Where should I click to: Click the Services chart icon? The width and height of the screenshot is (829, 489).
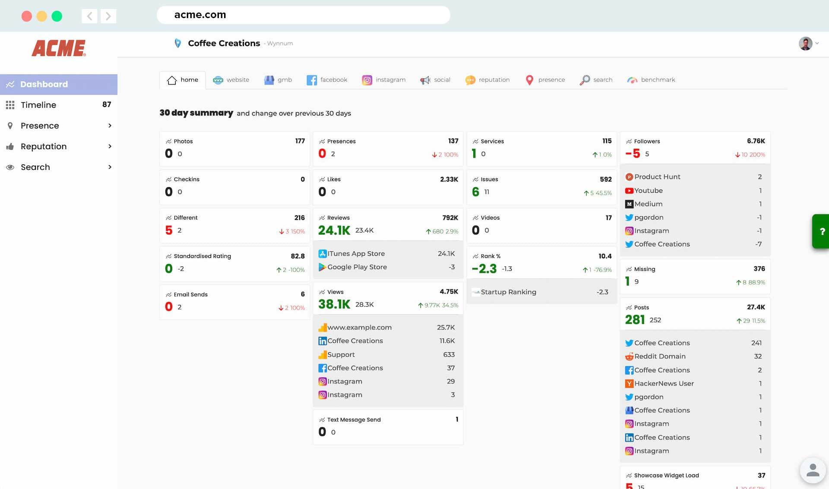[x=475, y=141]
